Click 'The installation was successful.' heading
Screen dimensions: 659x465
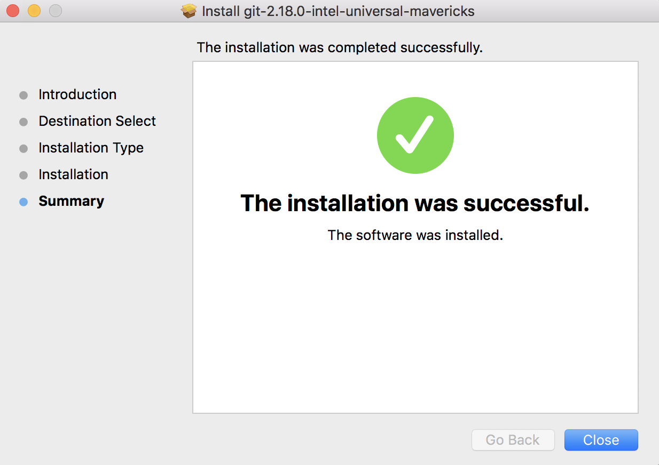click(x=415, y=203)
